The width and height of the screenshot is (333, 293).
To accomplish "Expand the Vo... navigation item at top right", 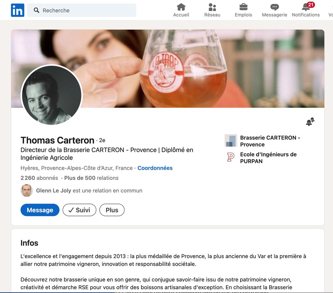I will click(330, 10).
